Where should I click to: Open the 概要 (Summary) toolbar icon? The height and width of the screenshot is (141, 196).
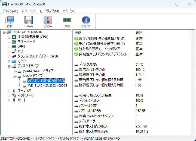(x=10, y=22)
